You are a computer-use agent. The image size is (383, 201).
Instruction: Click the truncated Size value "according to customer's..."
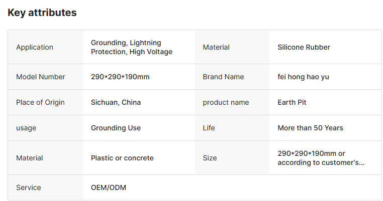click(321, 162)
